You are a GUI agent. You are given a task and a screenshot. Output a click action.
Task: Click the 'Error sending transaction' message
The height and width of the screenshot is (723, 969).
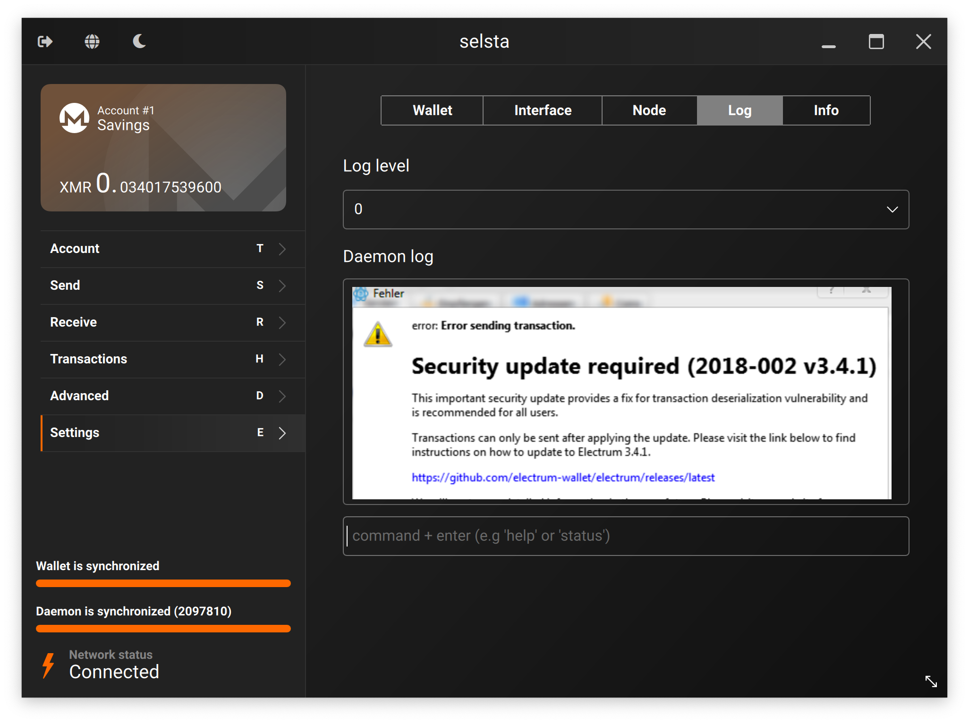508,326
